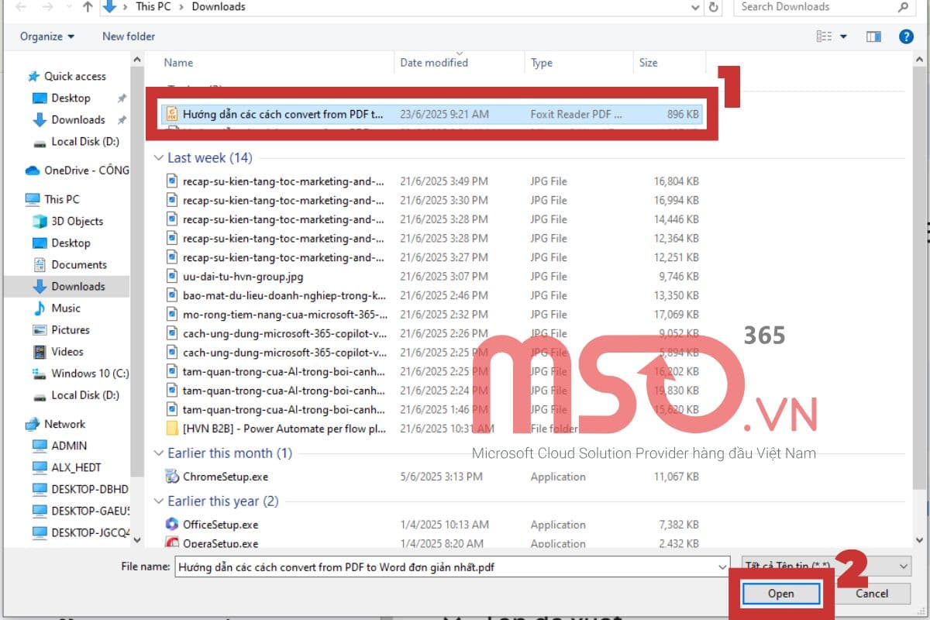Viewport: 930px width, 620px height.
Task: Click the refresh icon beside address bar
Action: pyautogui.click(x=714, y=7)
